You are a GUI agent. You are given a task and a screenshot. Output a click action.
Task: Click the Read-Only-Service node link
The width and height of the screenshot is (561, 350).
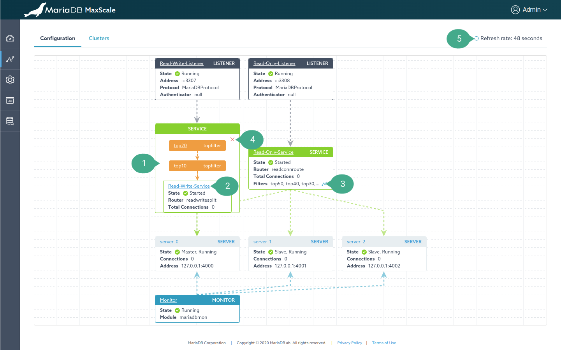[273, 152]
